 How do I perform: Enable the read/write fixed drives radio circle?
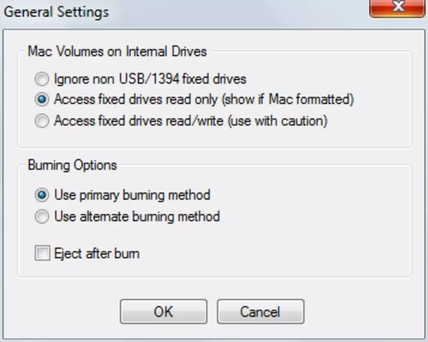pos(42,121)
